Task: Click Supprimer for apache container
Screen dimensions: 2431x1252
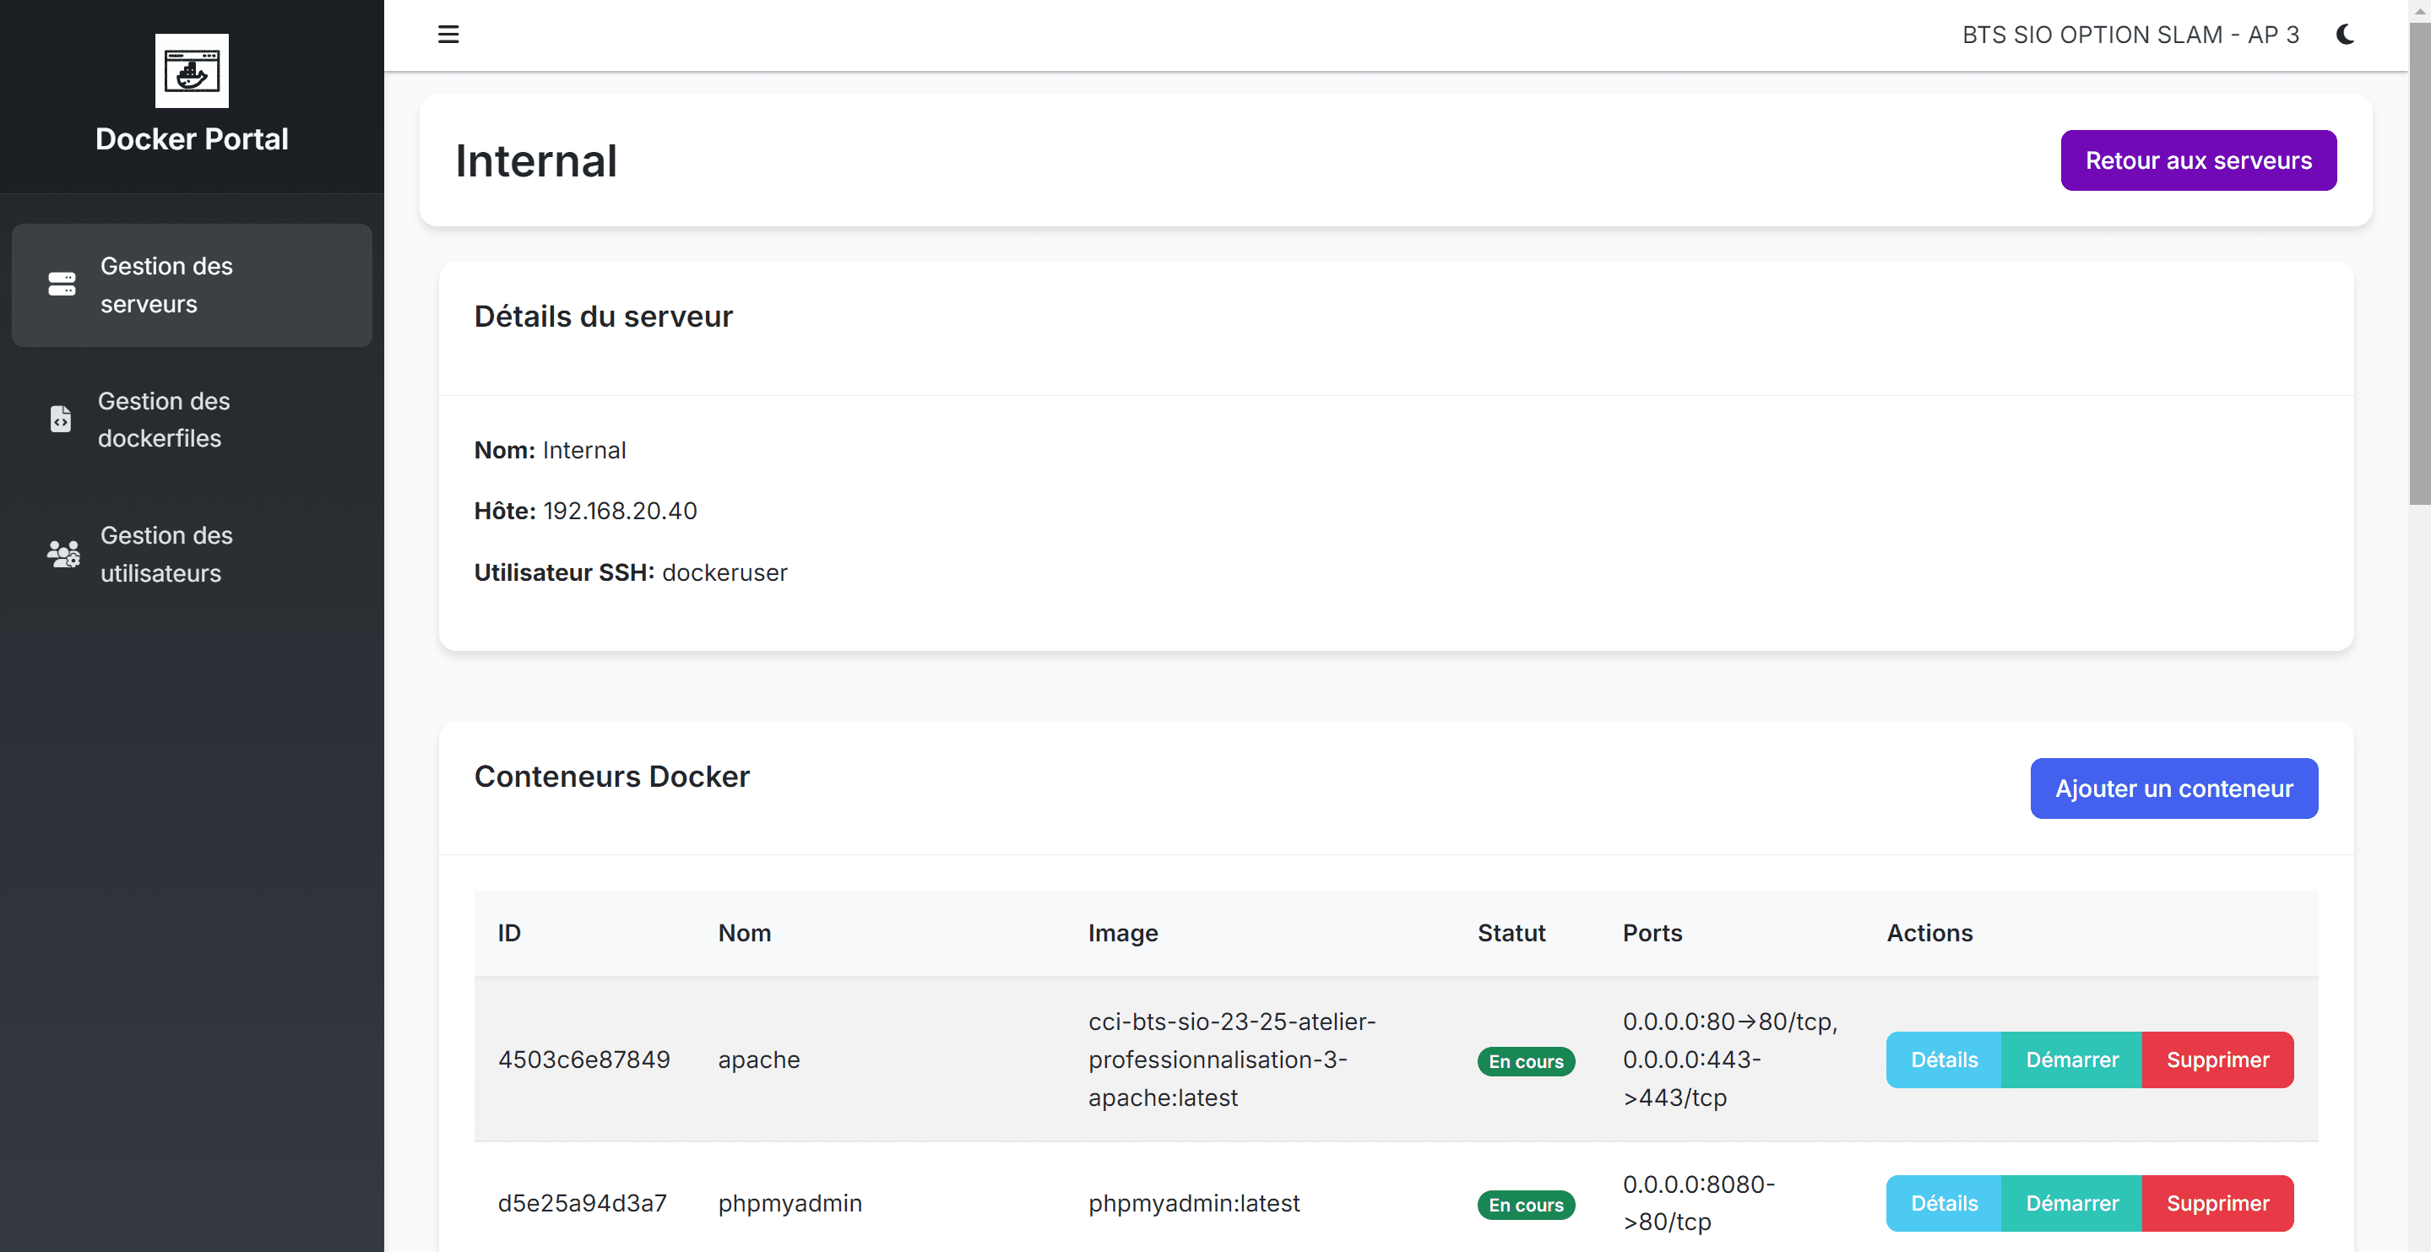Action: point(2217,1060)
